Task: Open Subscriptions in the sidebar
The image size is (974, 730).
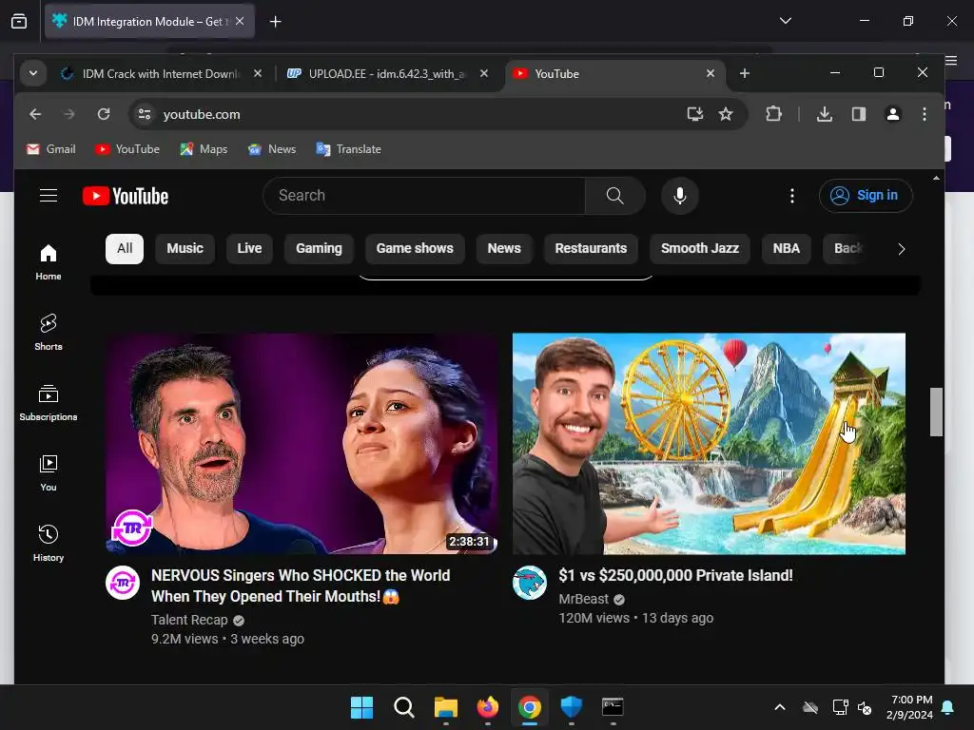Action: coord(49,402)
